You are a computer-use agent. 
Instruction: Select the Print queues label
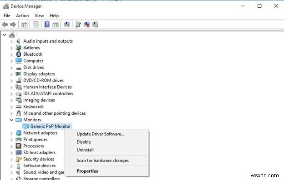pyautogui.click(x=35, y=139)
